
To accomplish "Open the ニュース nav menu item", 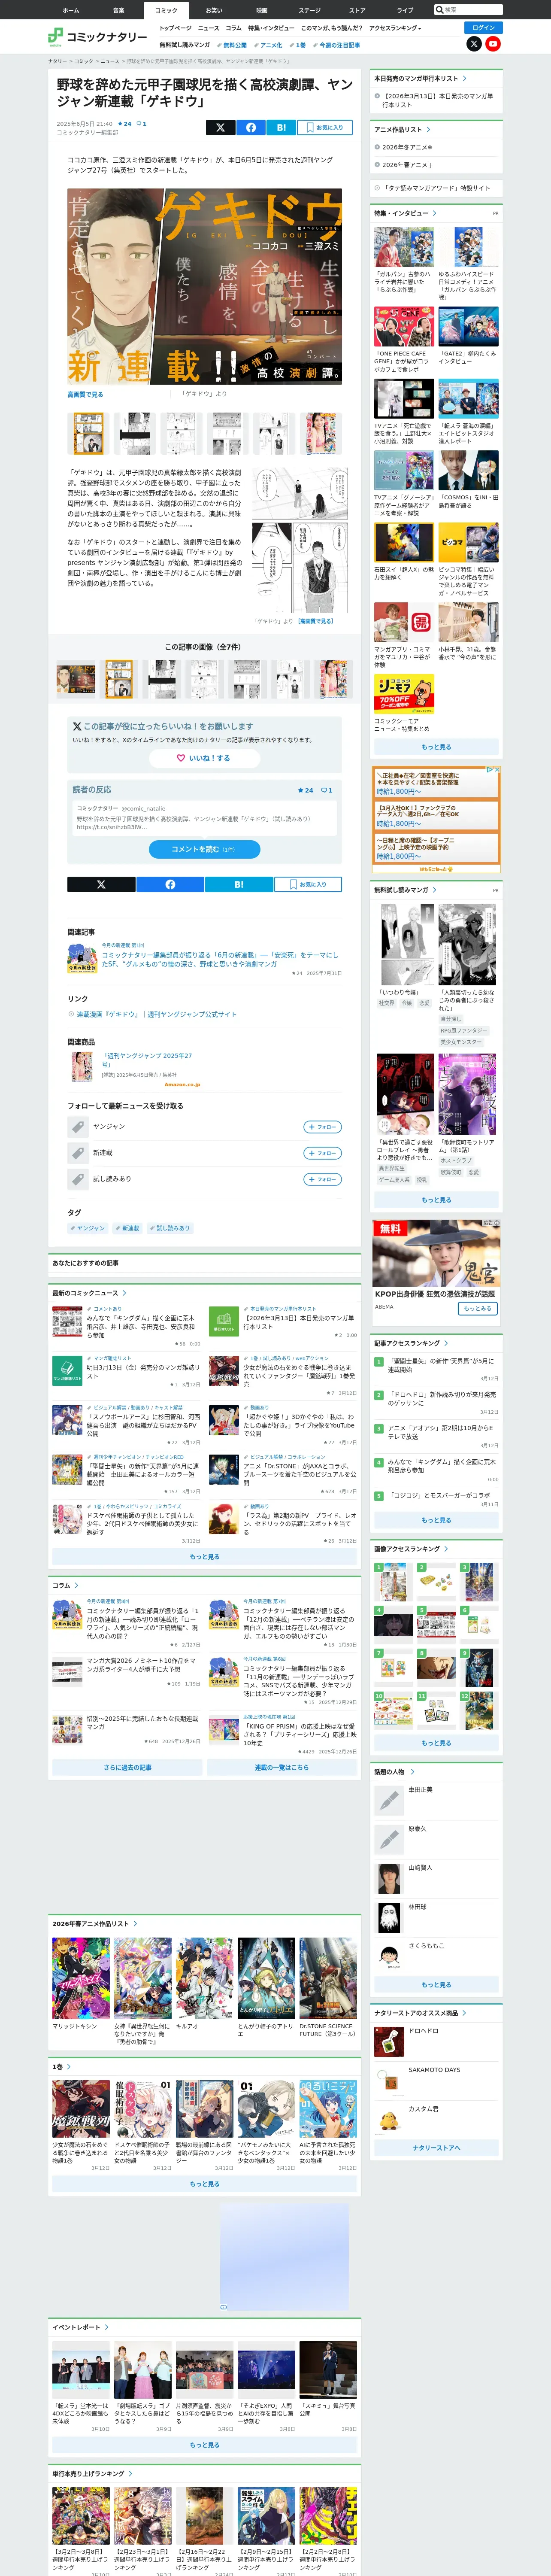I will [x=208, y=28].
